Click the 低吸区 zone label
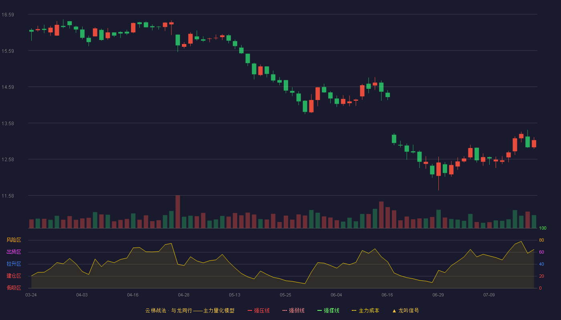The height and width of the screenshot is (320, 561). click(x=14, y=288)
